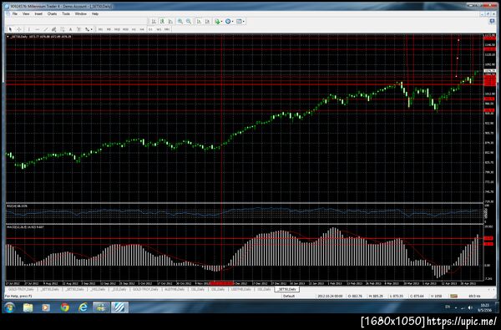Launch Internet Explorer from the taskbar
This screenshot has height=330, width=501.
(83, 307)
